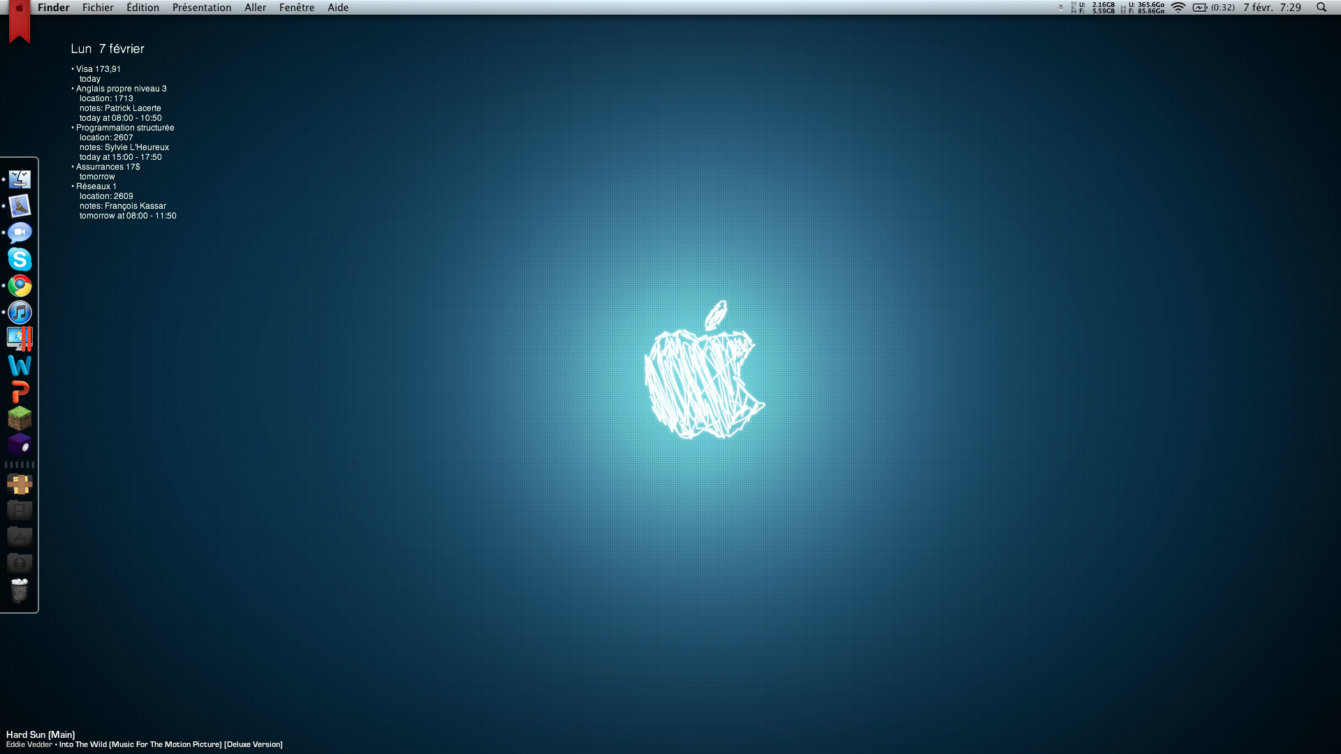Open the battery status menu

click(x=1200, y=8)
